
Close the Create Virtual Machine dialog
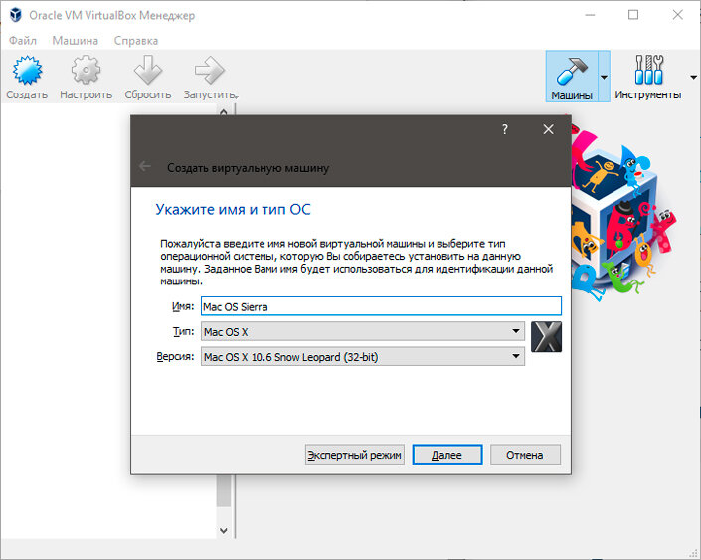[x=548, y=129]
